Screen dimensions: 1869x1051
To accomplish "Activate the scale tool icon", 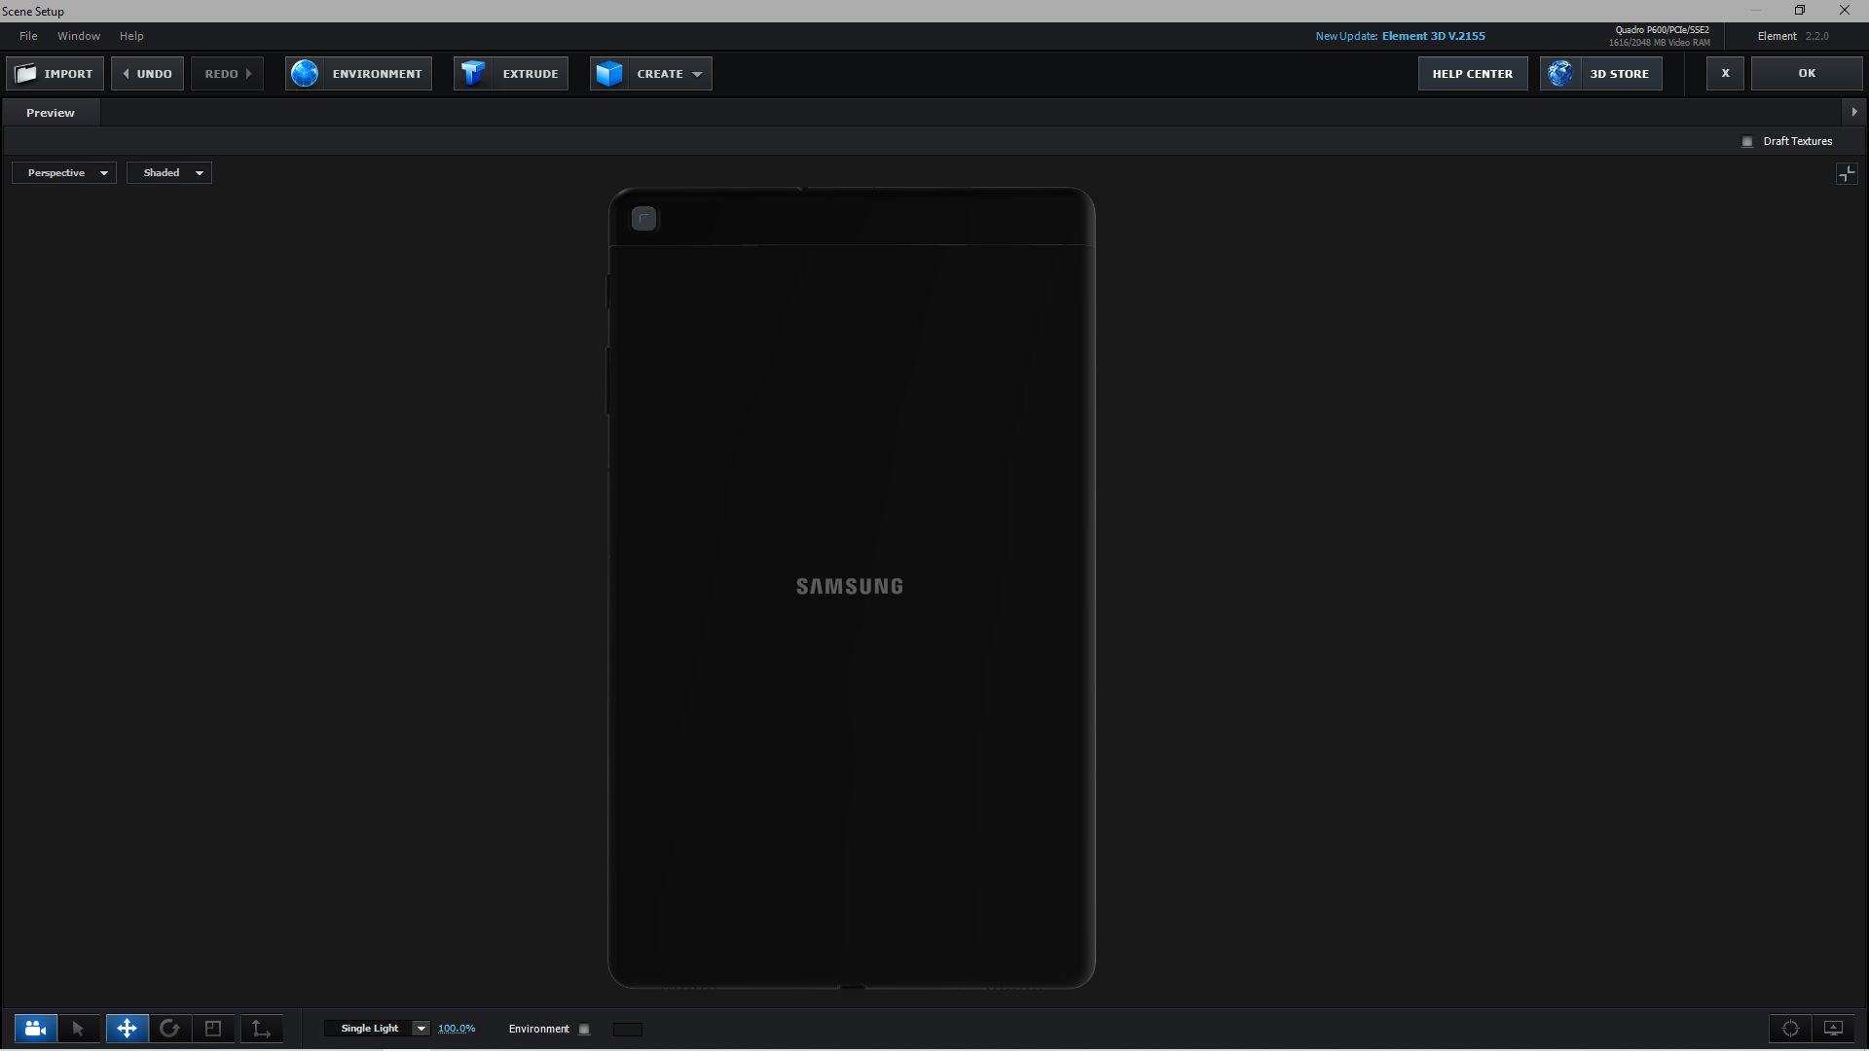I will point(213,1029).
